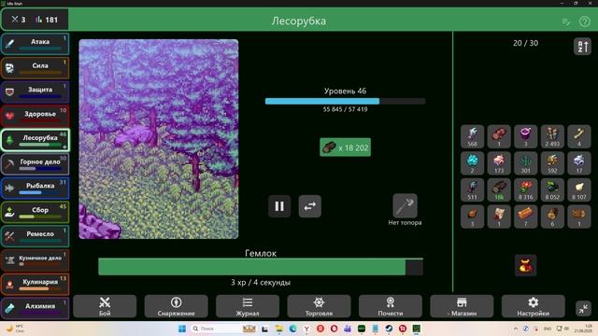Image resolution: width=598 pixels, height=336 pixels.
Task: Open the Магазин screen
Action: click(462, 306)
